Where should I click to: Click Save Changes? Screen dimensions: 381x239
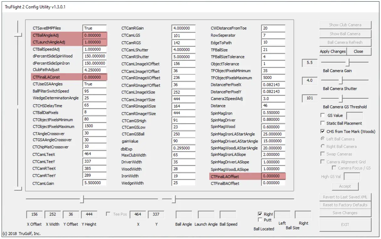tap(345, 213)
